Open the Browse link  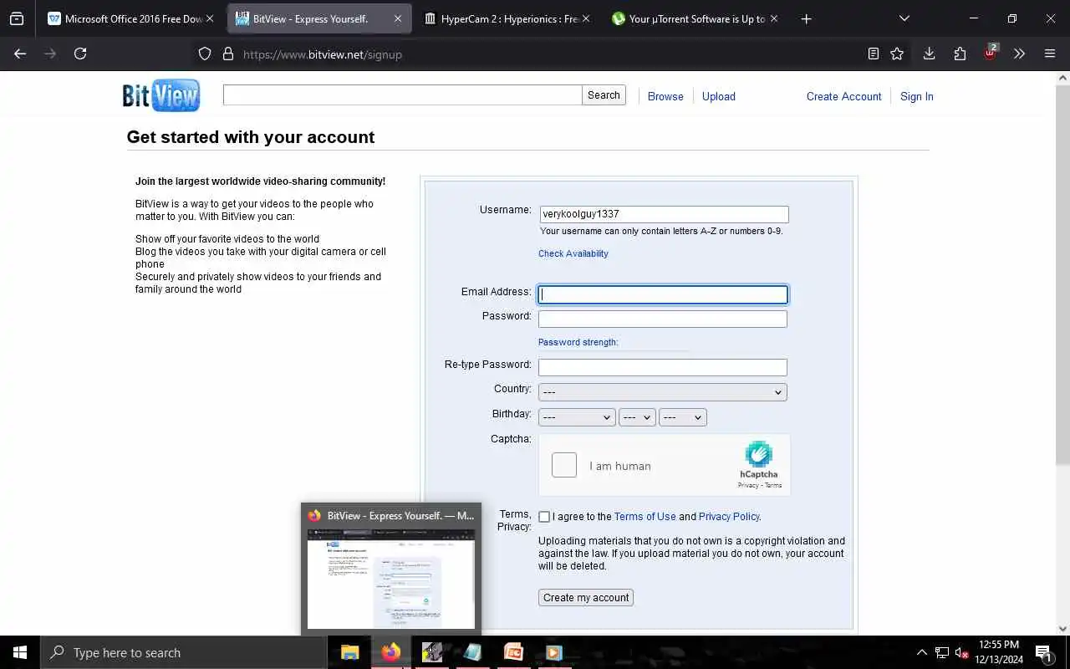665,96
